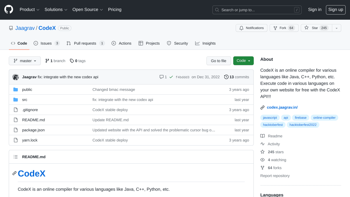The height and width of the screenshot is (197, 350).
Task: Open the commit comments icon showing 1
Action: click(161, 77)
